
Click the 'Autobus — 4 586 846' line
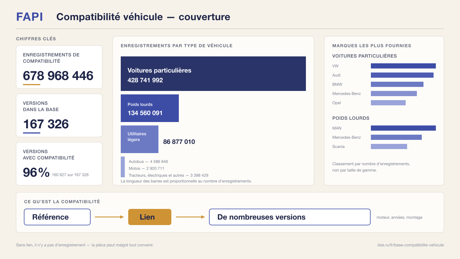(148, 161)
